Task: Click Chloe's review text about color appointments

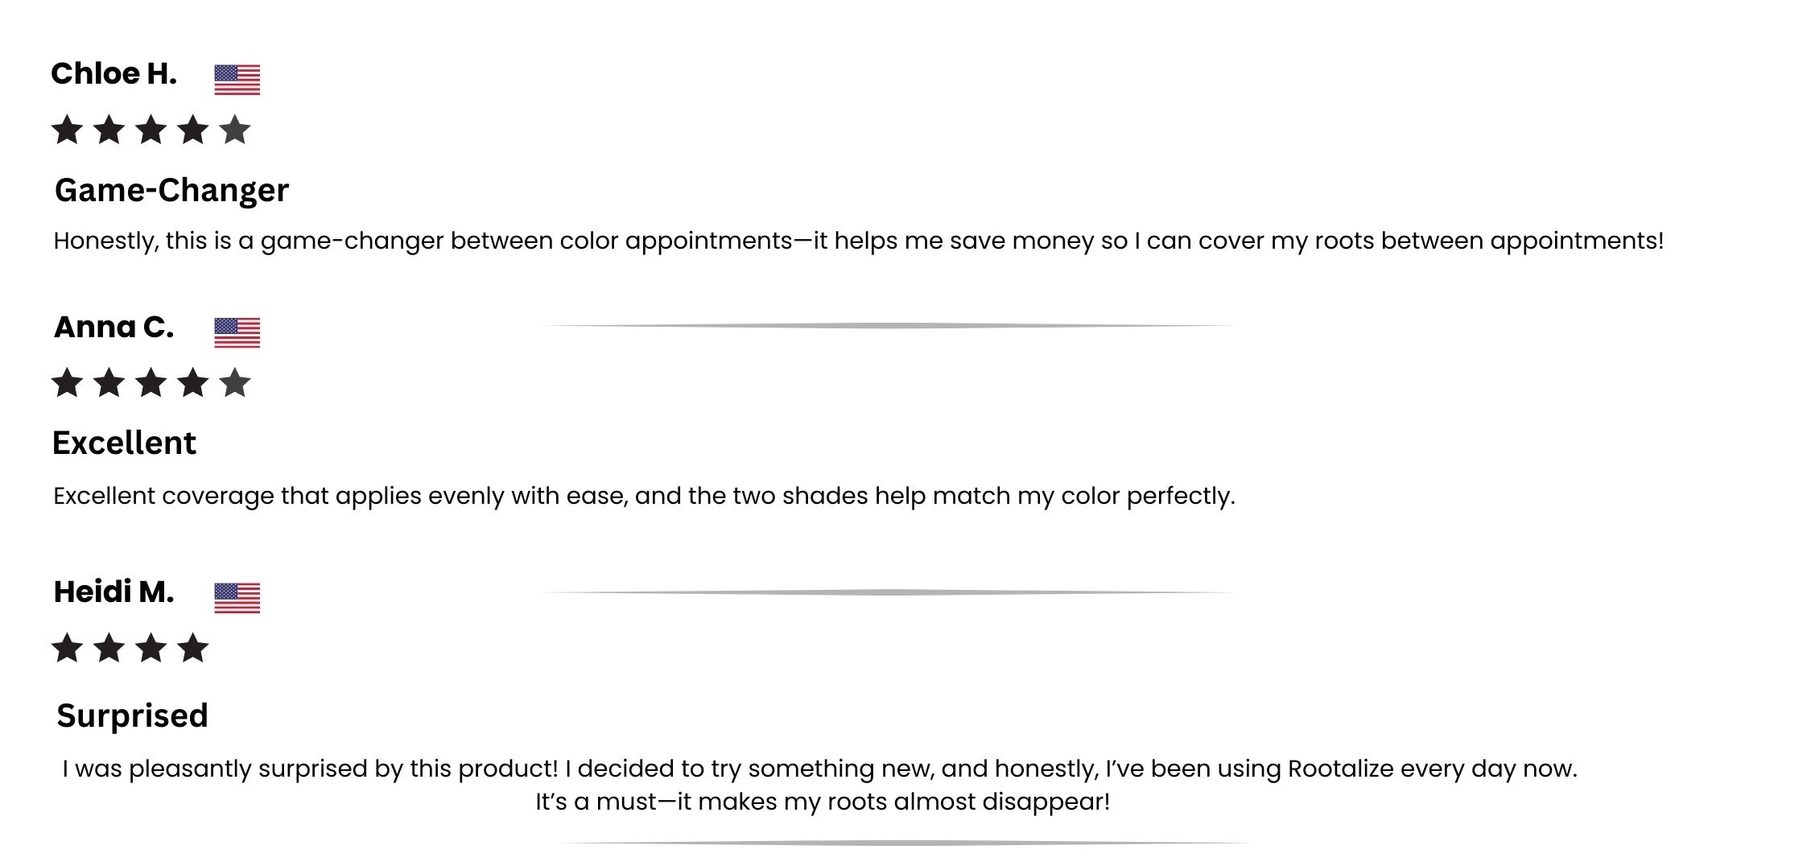Action: click(x=858, y=241)
